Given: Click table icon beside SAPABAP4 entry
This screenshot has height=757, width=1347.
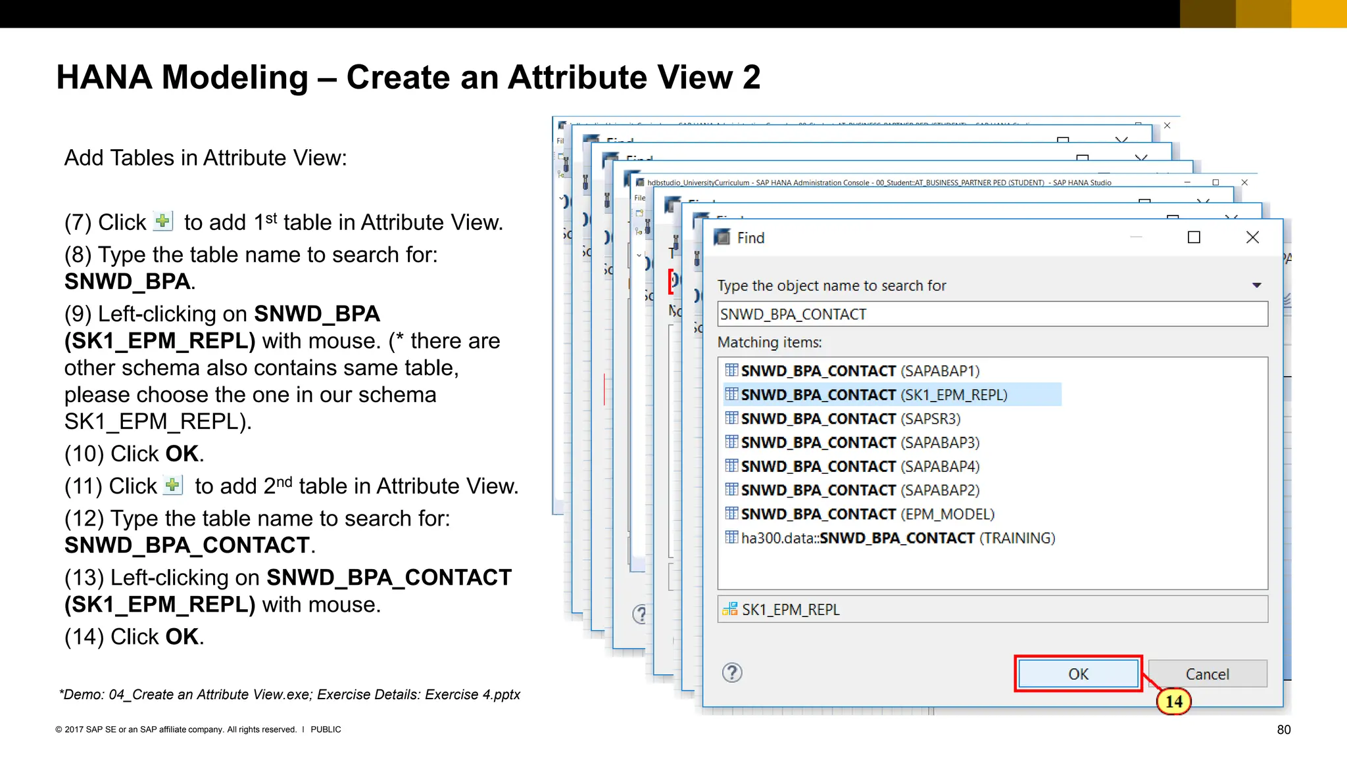Looking at the screenshot, I should (731, 465).
